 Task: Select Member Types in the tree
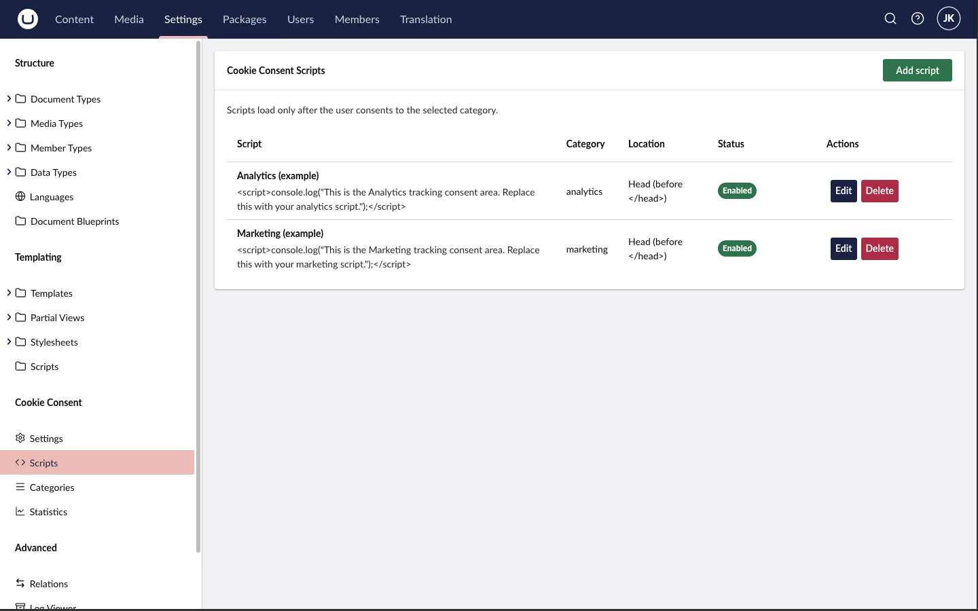click(61, 148)
